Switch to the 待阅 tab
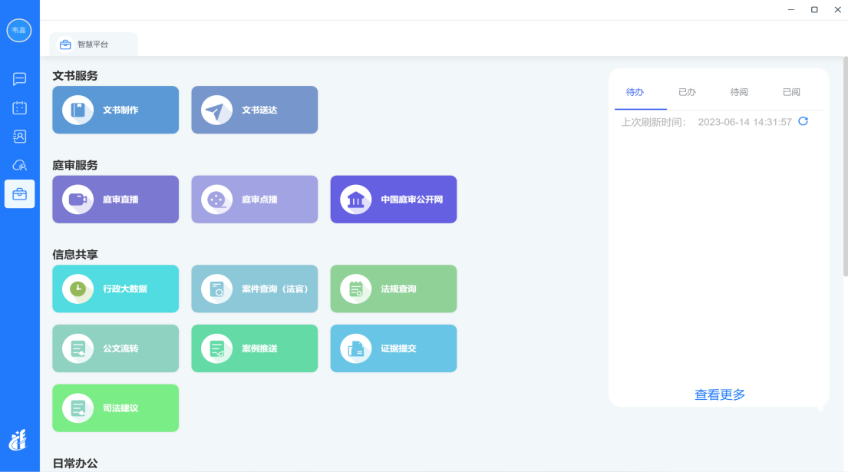Screen dimensions: 848x472 [739, 92]
